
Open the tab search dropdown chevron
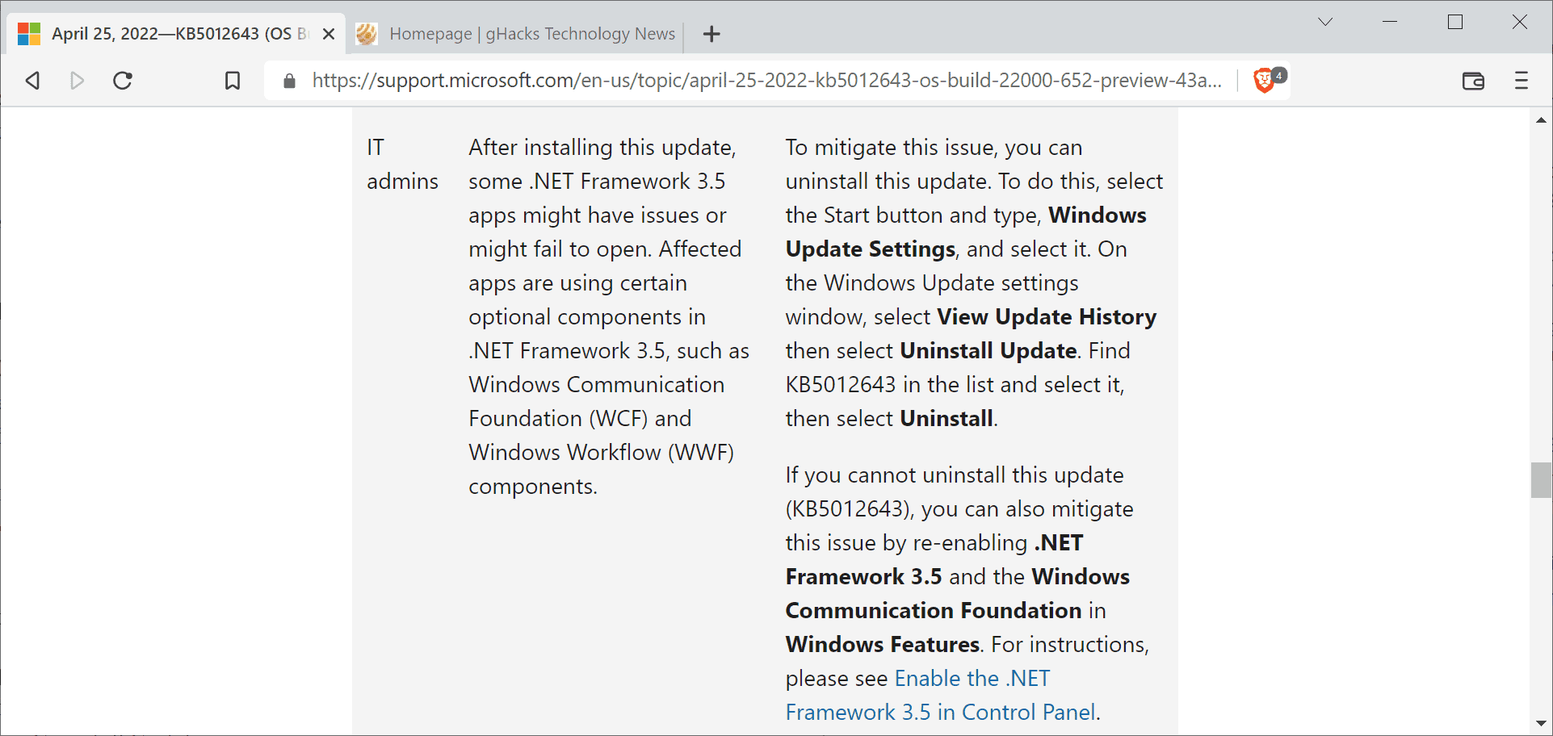(1324, 22)
